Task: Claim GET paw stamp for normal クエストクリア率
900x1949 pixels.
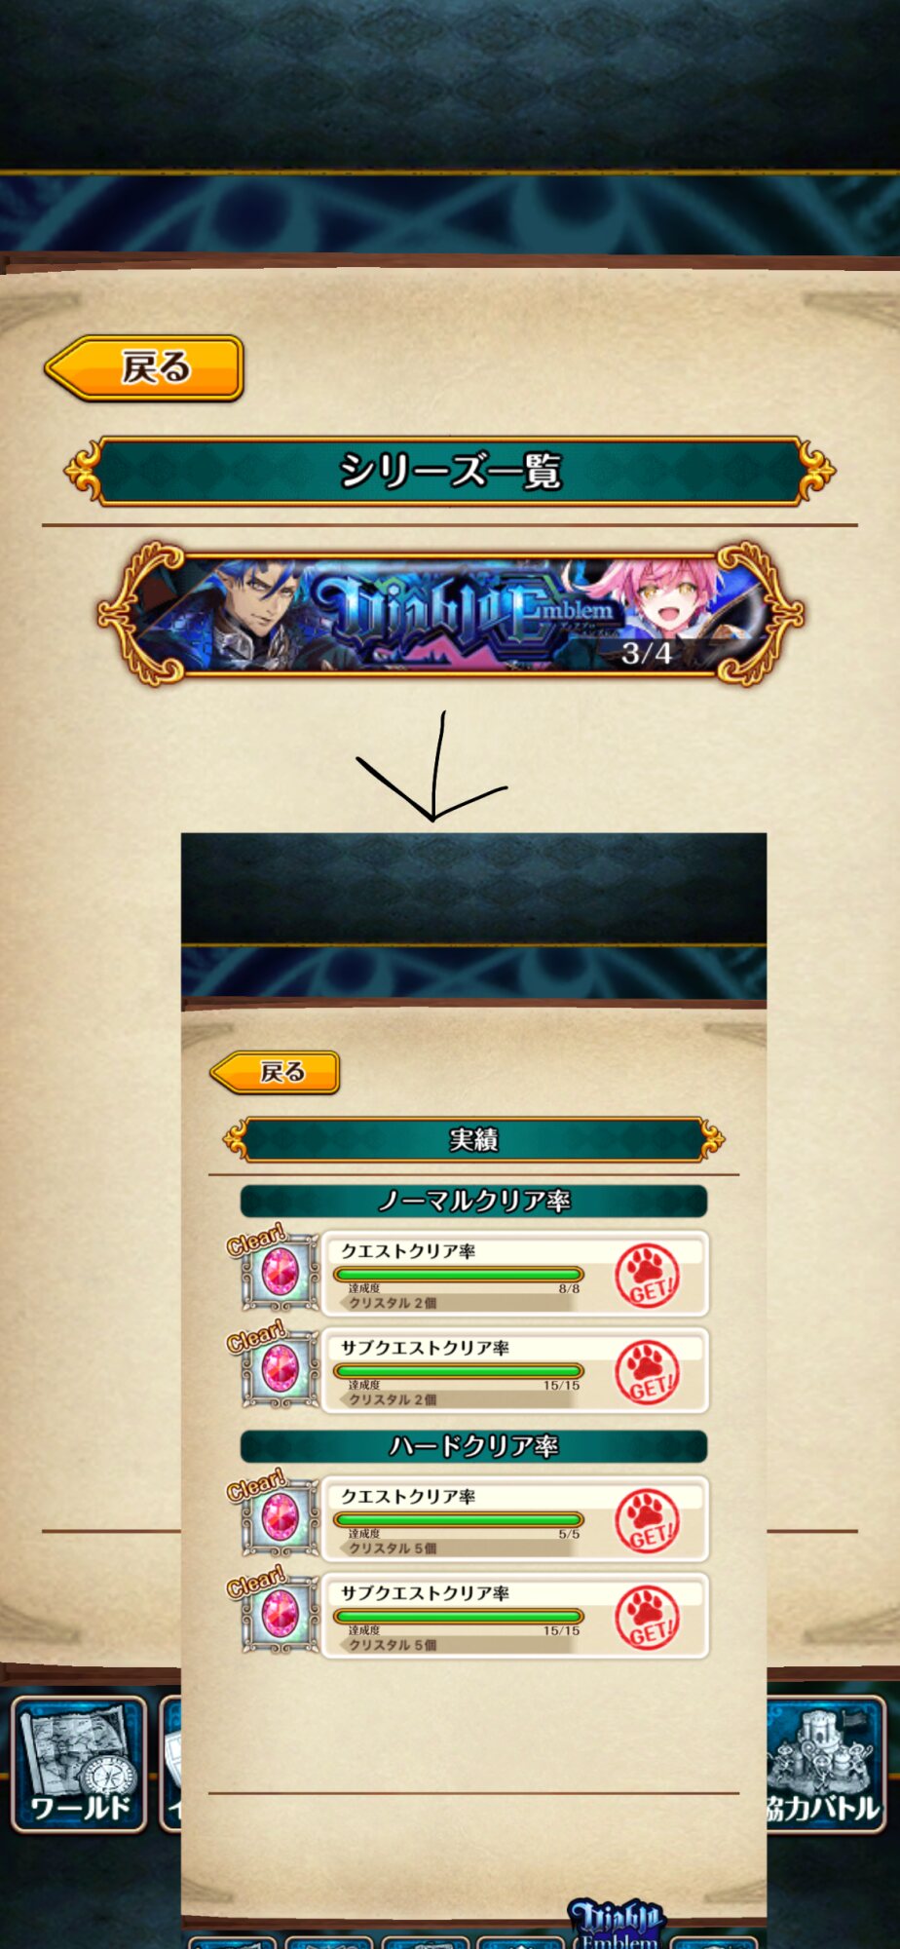Action: pyautogui.click(x=647, y=1275)
